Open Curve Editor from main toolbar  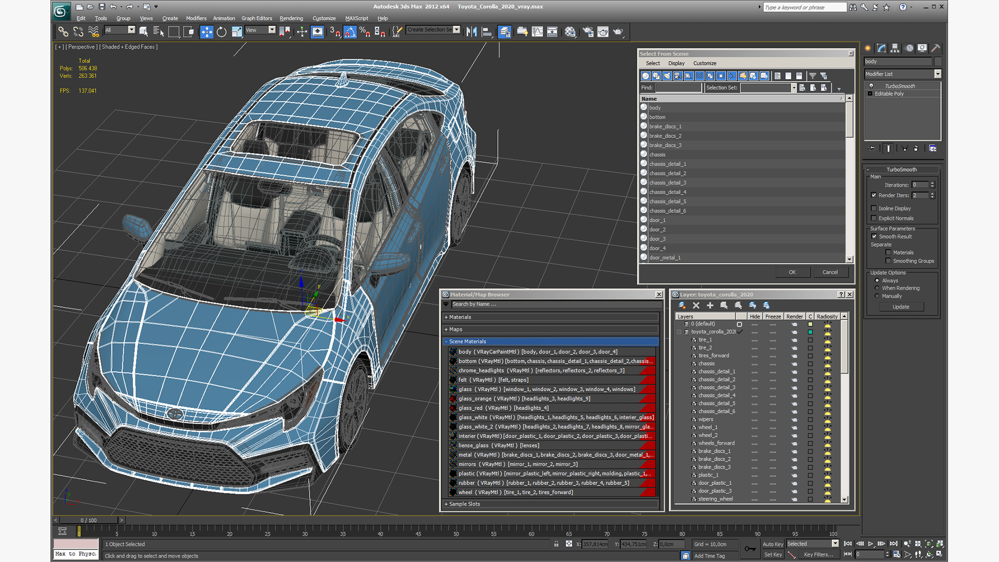point(537,32)
